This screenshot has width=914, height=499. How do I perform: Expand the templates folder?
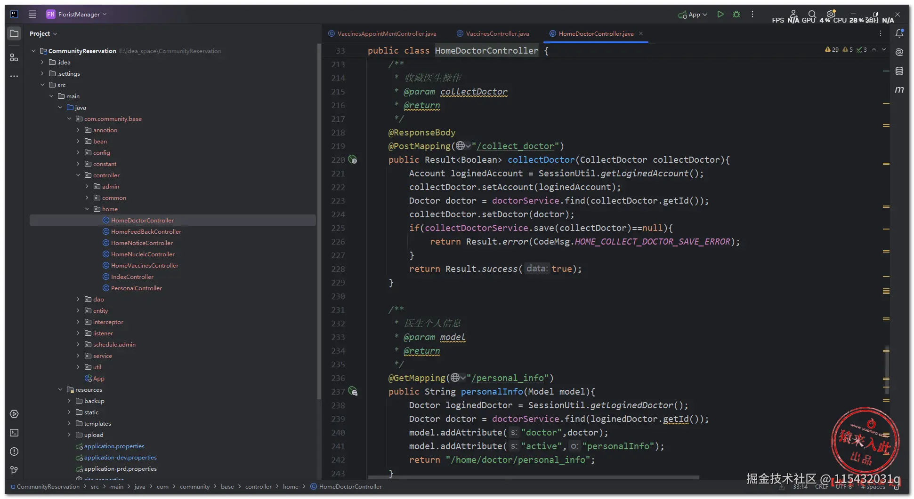pos(69,423)
